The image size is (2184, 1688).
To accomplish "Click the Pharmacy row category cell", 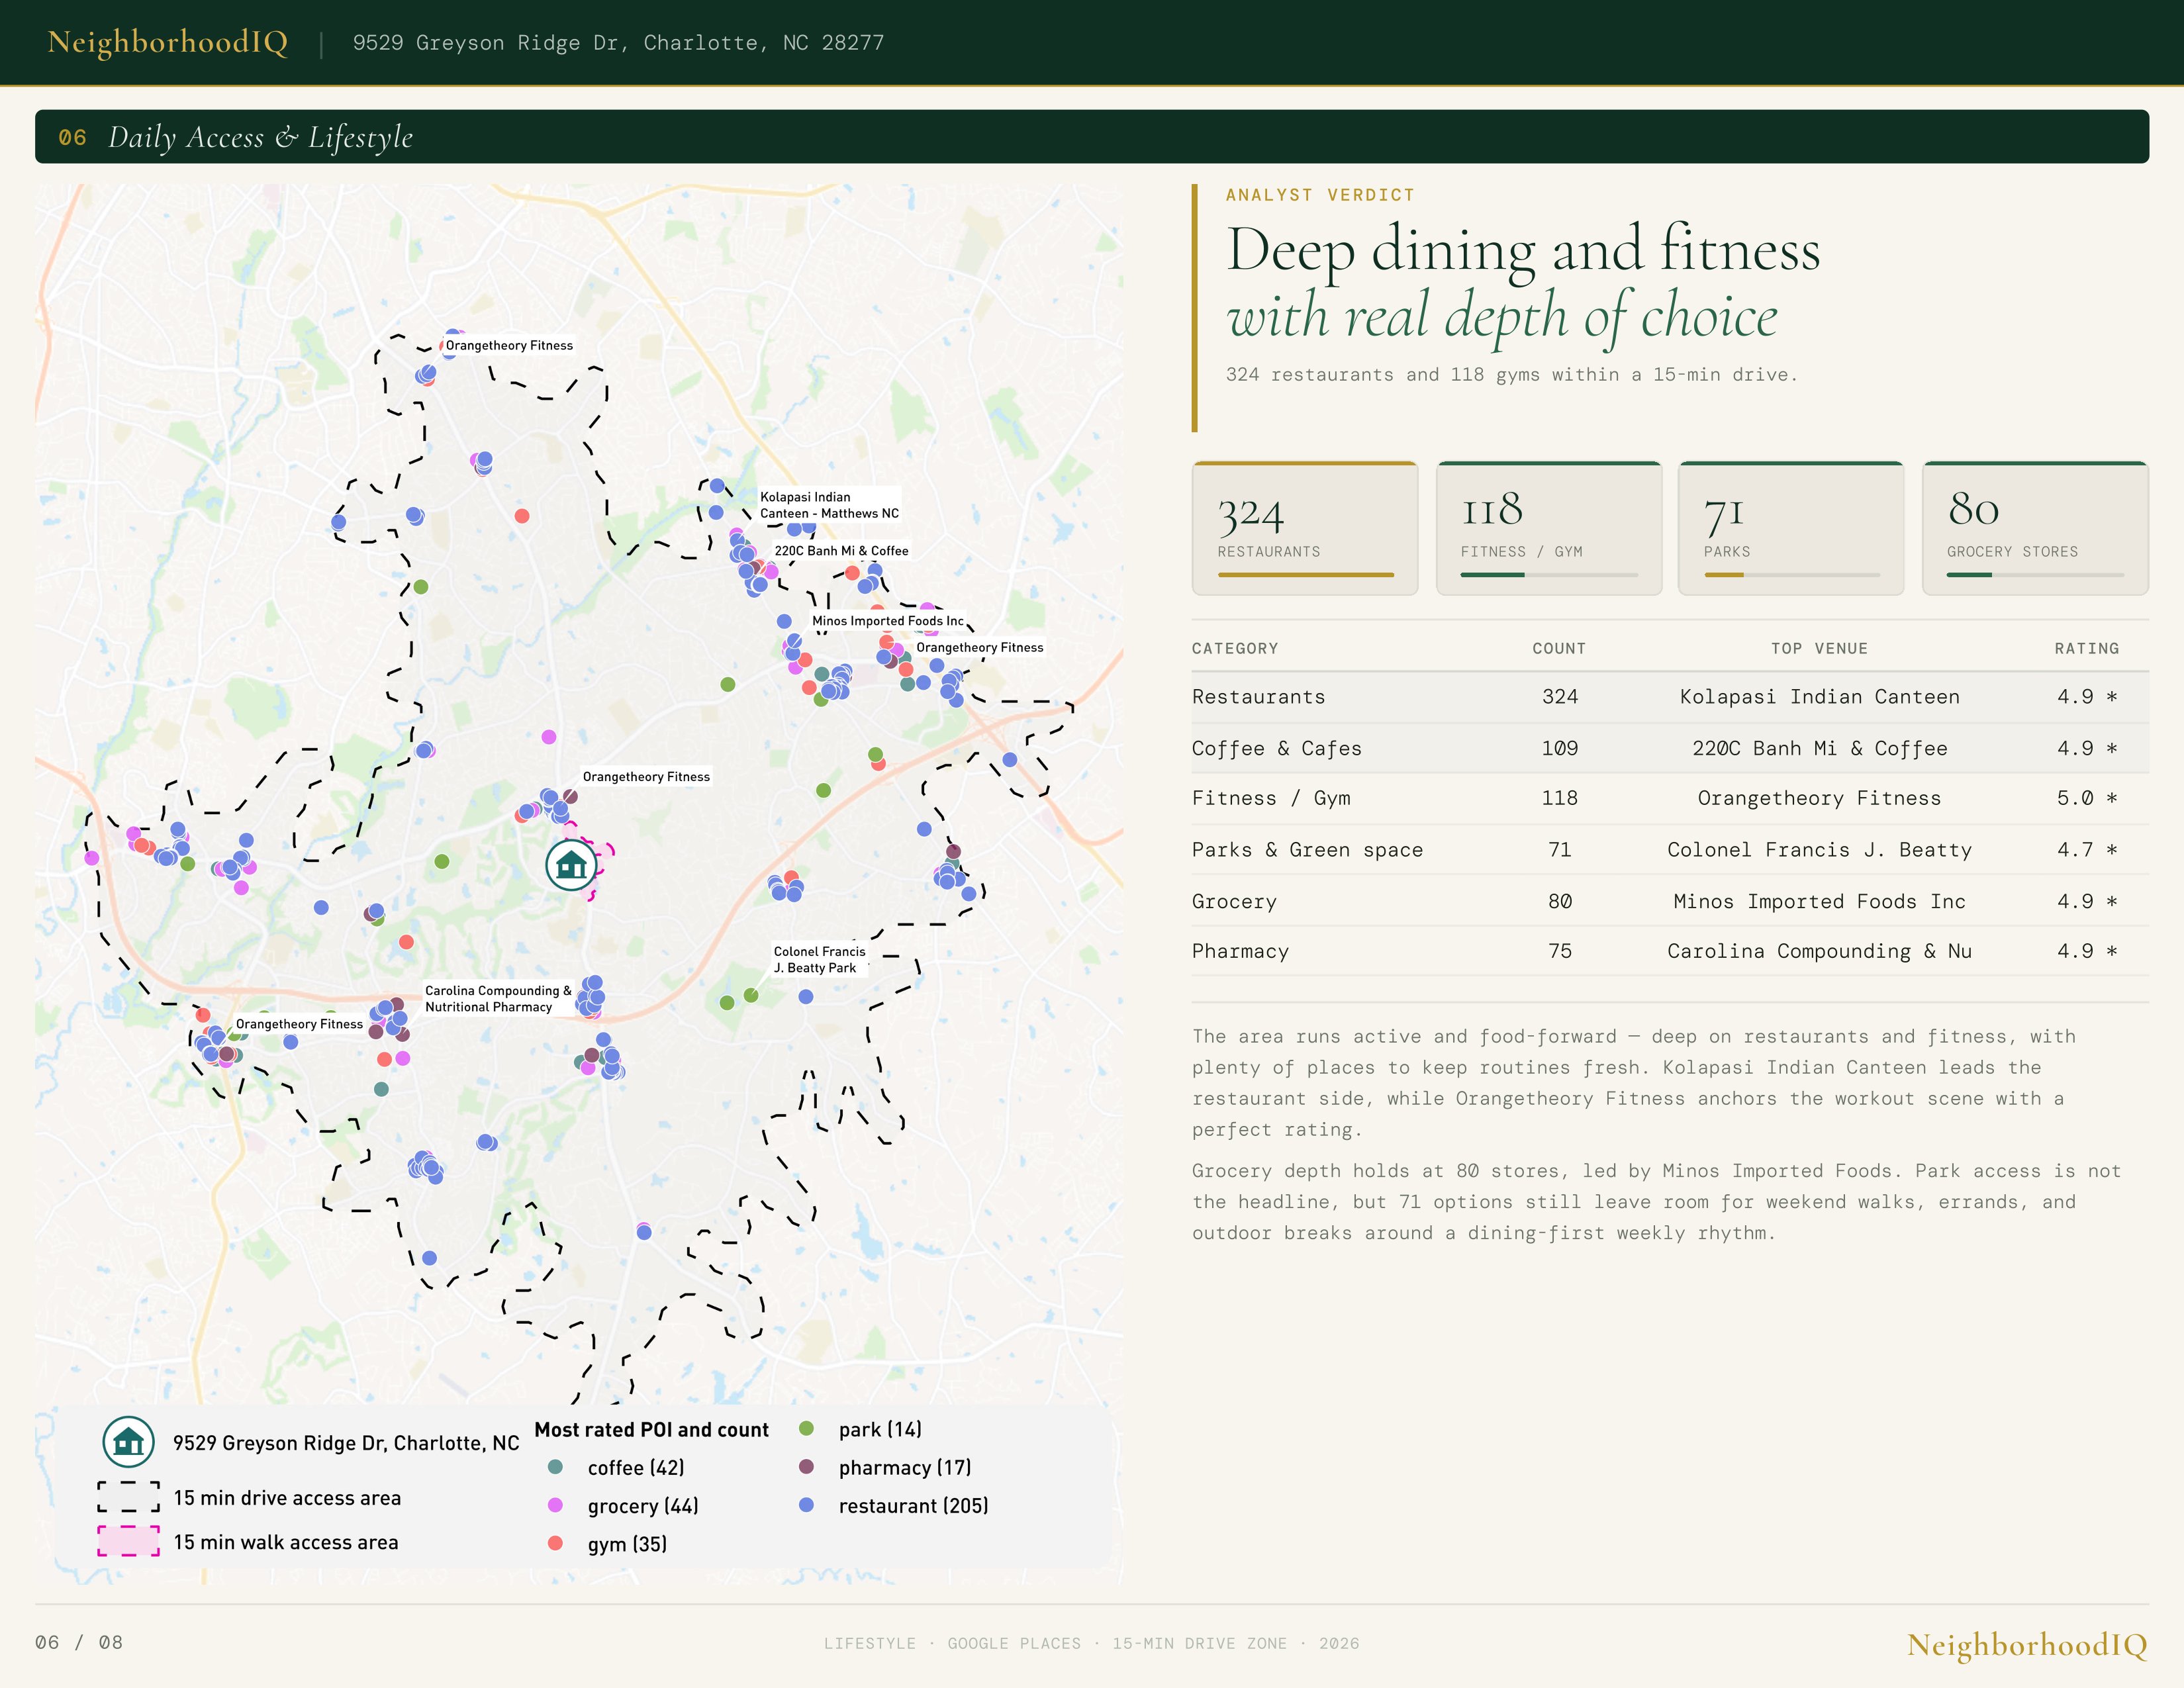I will click(x=1240, y=952).
